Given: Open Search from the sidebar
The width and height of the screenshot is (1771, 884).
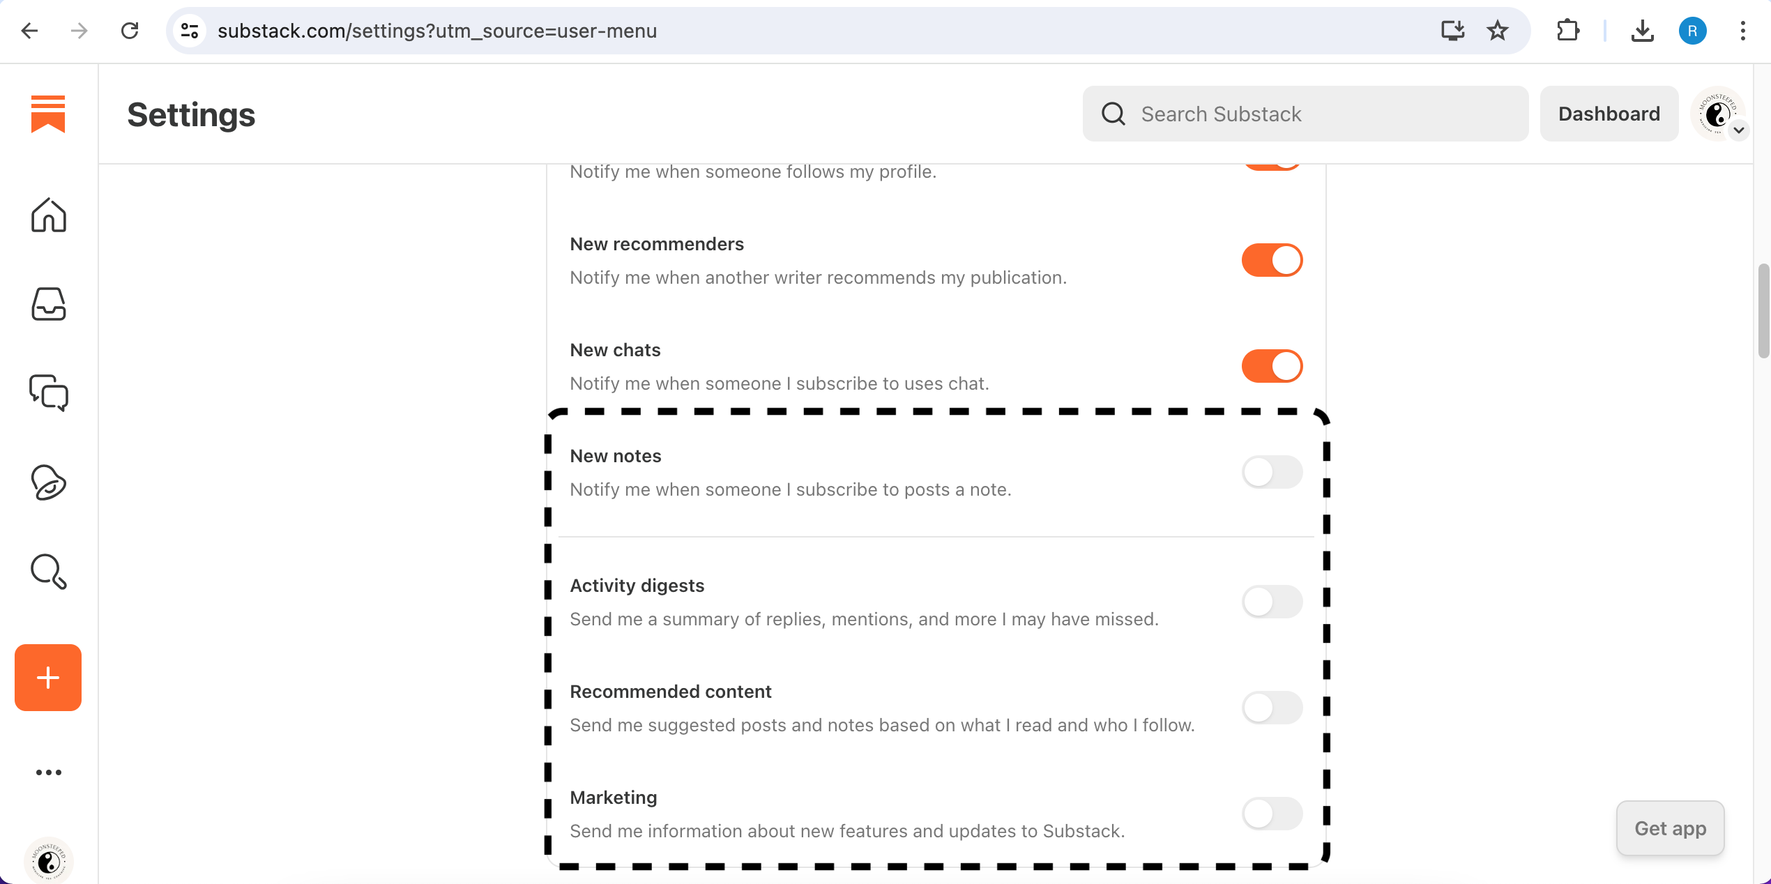Looking at the screenshot, I should 47,572.
